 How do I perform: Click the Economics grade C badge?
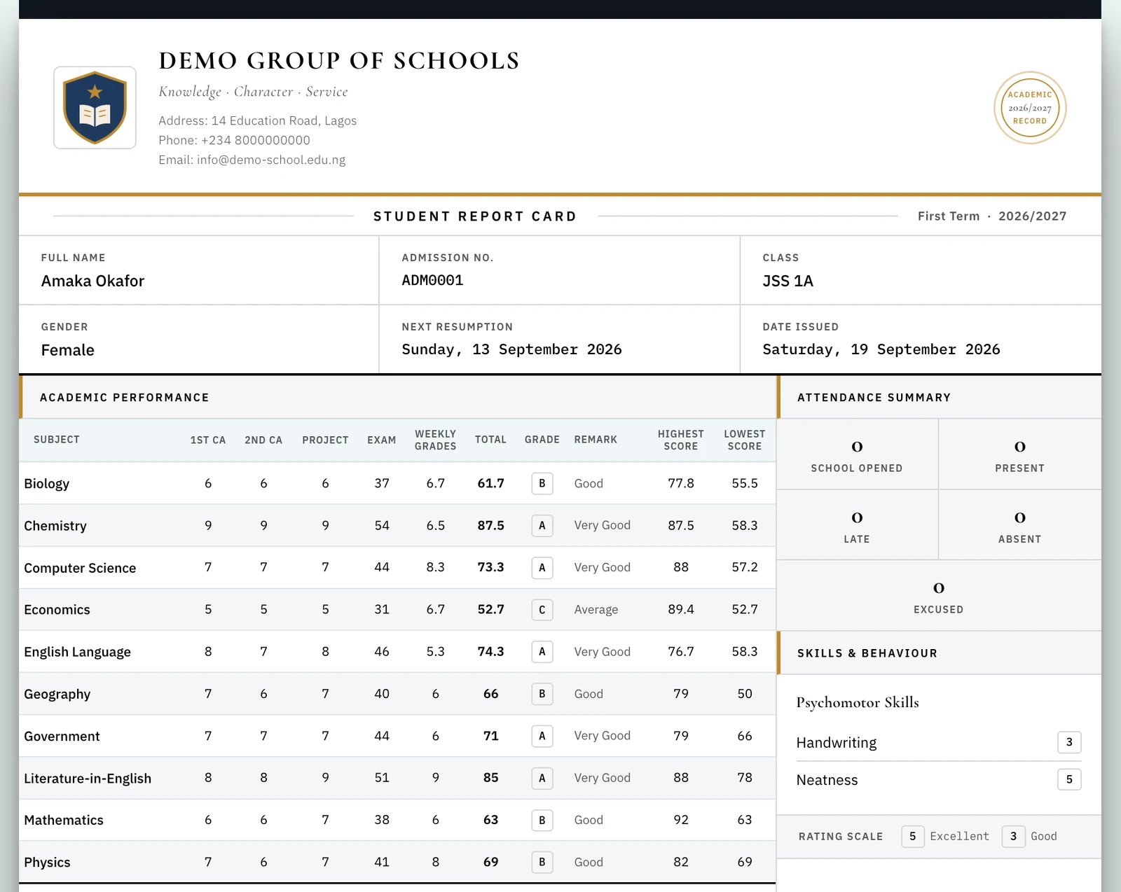pyautogui.click(x=542, y=610)
